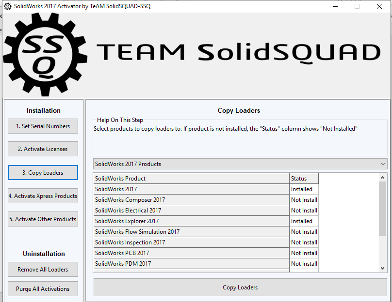The height and width of the screenshot is (302, 392).
Task: Click Not Install status of PDM 2017
Action: (304, 264)
